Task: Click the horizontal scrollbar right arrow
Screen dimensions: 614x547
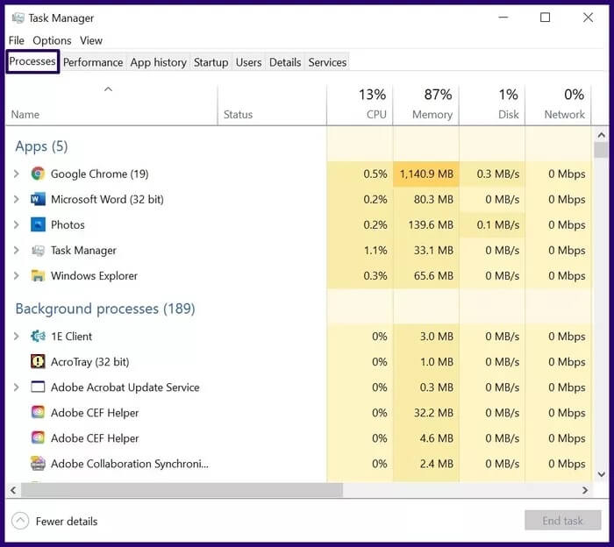Action: coord(585,490)
